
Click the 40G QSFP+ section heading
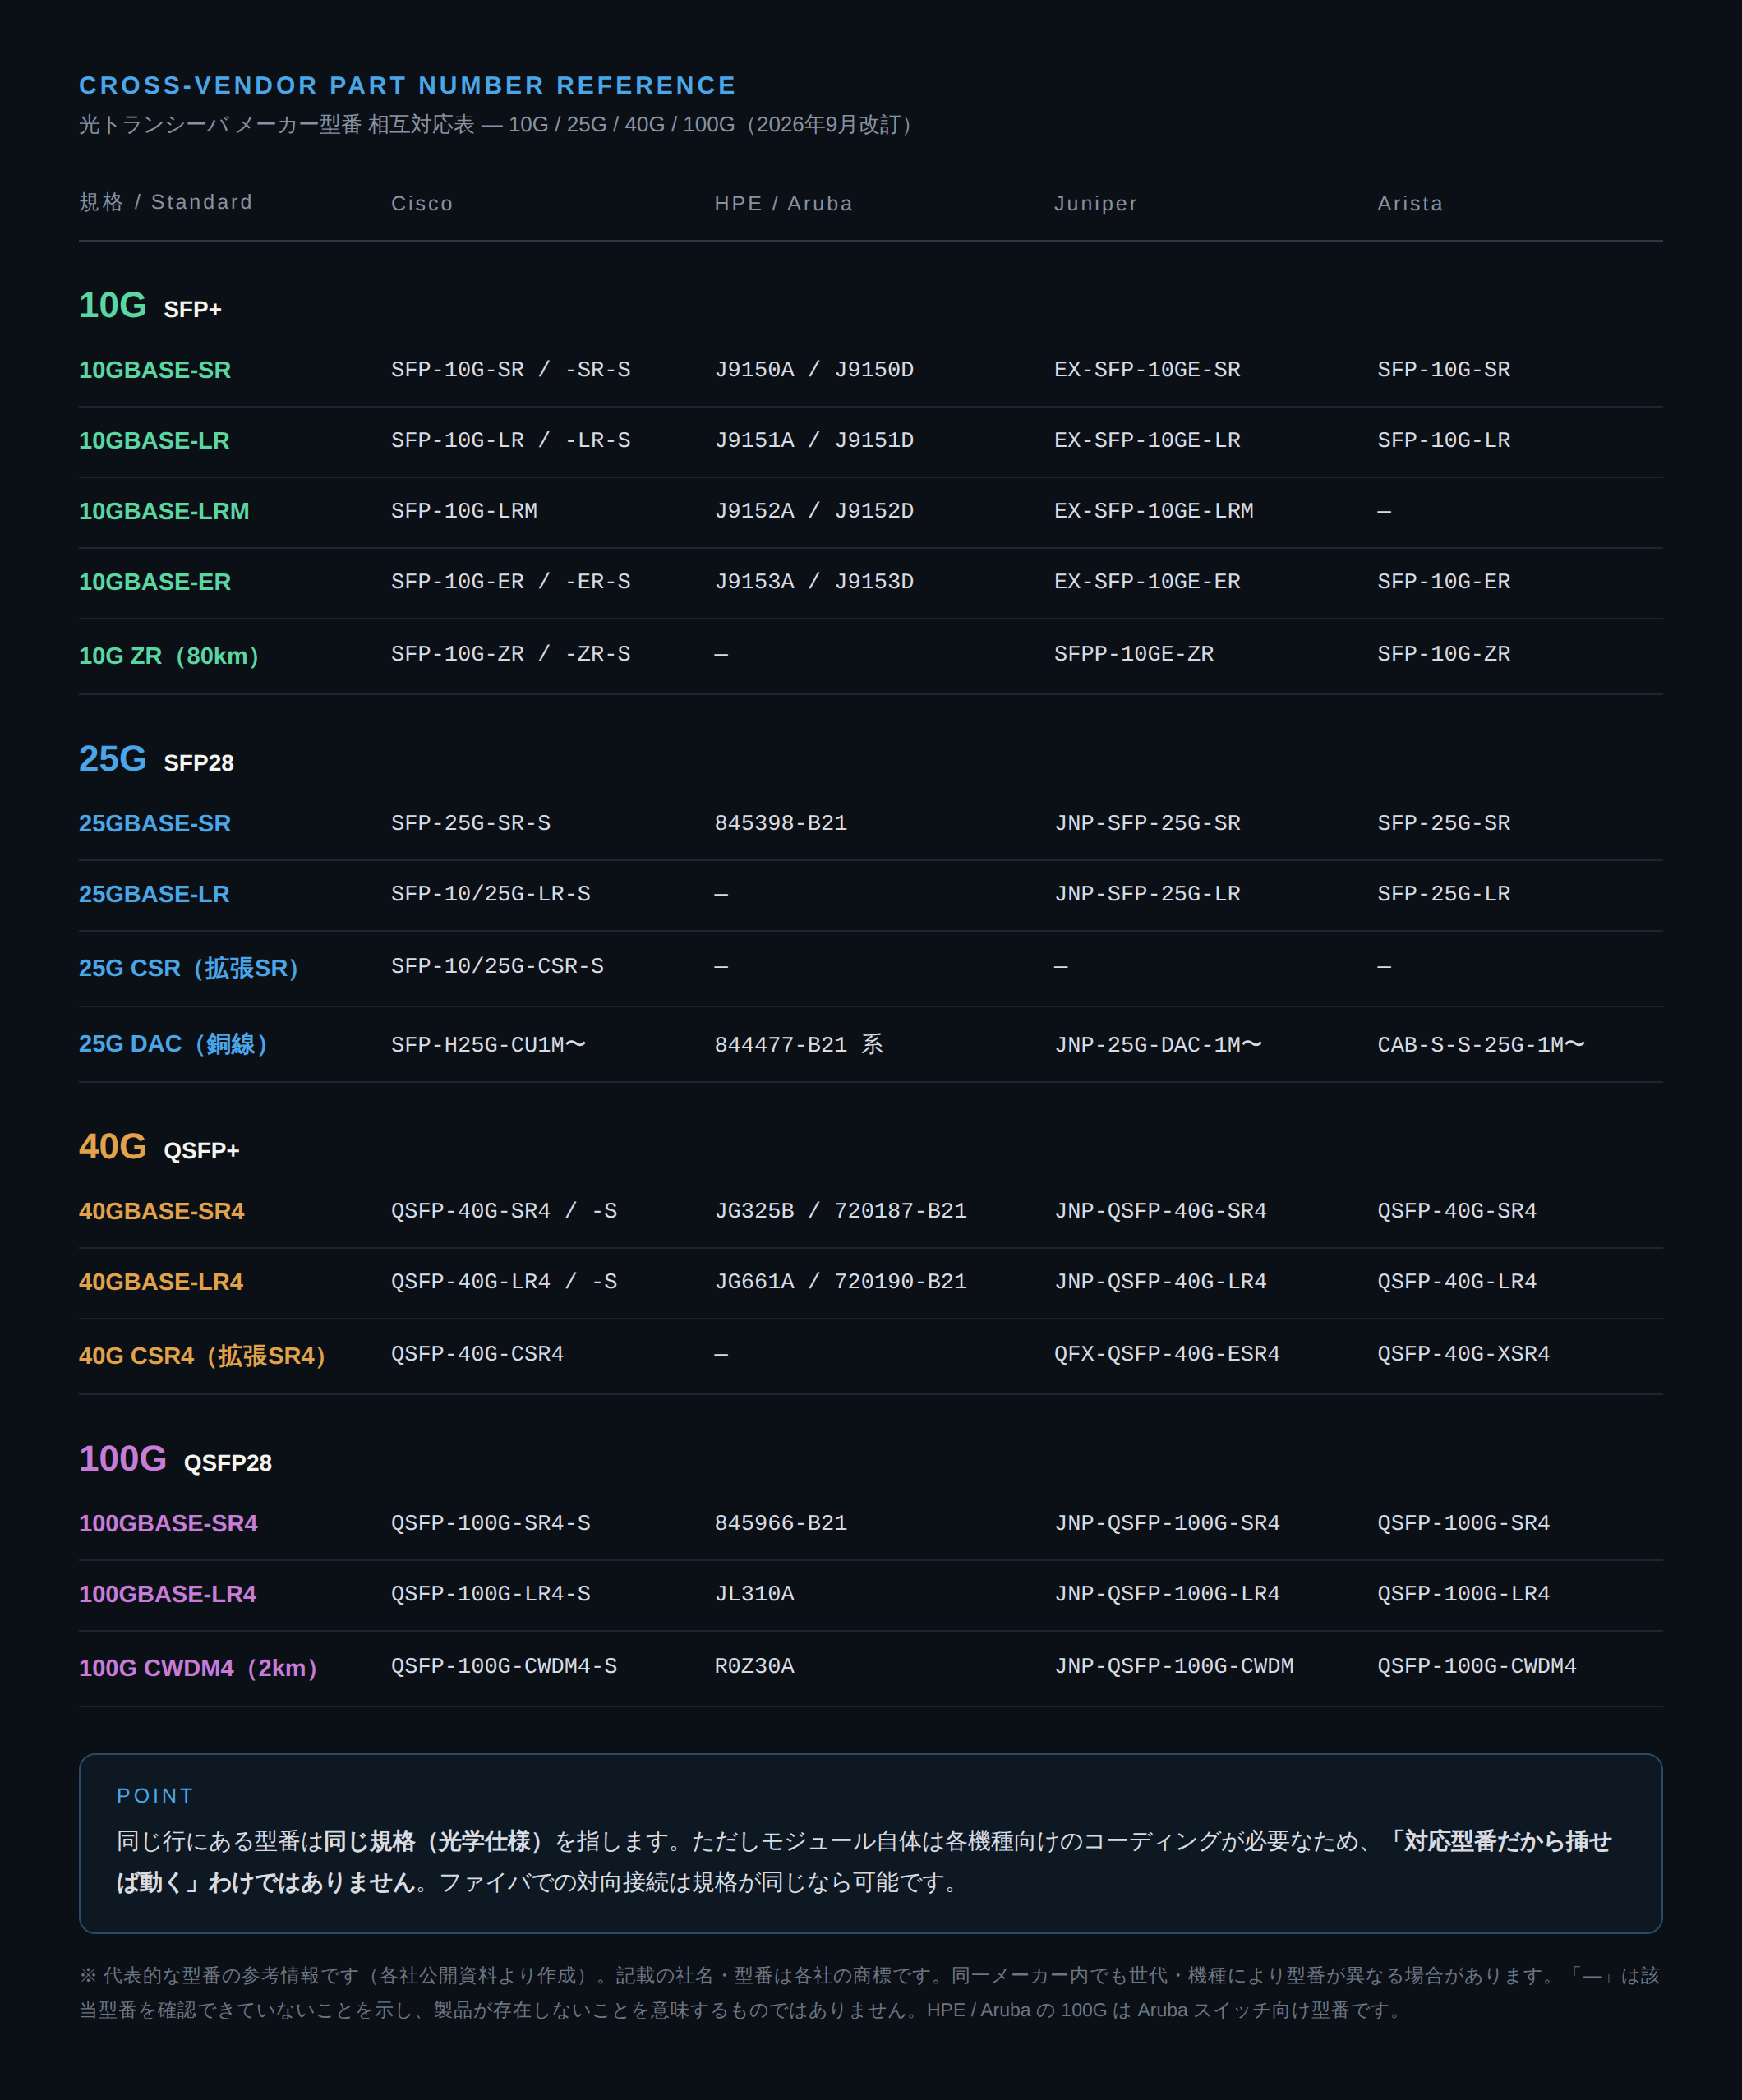(159, 1147)
